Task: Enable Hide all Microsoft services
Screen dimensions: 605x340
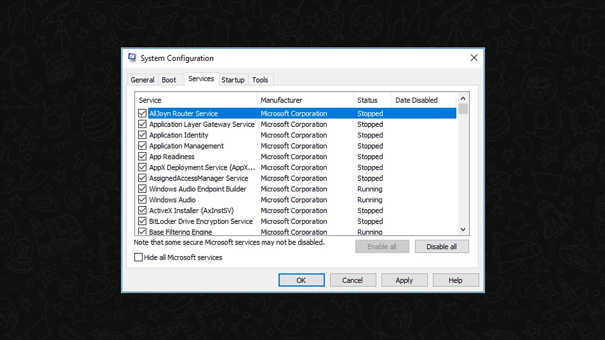Action: pos(139,257)
